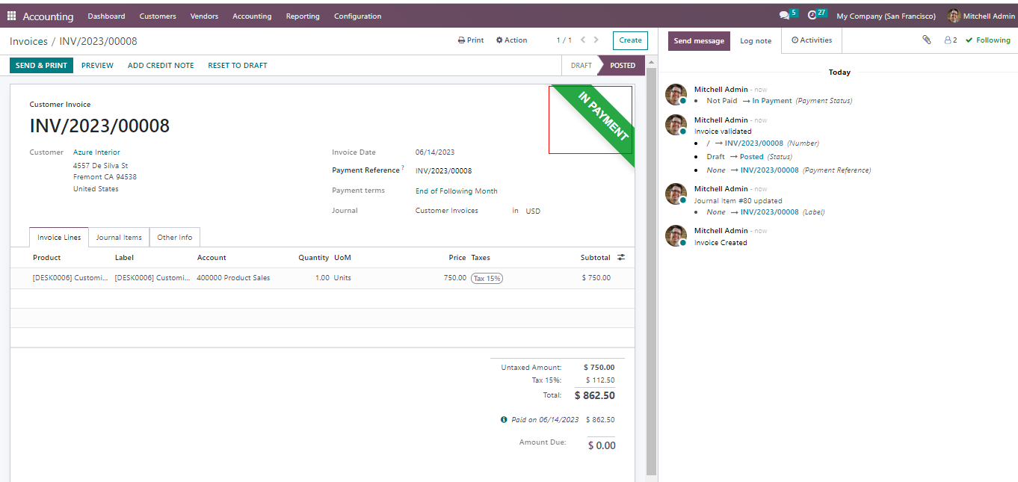Viewport: 1018px width, 482px height.
Task: Click the SEND & PRINT button
Action: 41,66
